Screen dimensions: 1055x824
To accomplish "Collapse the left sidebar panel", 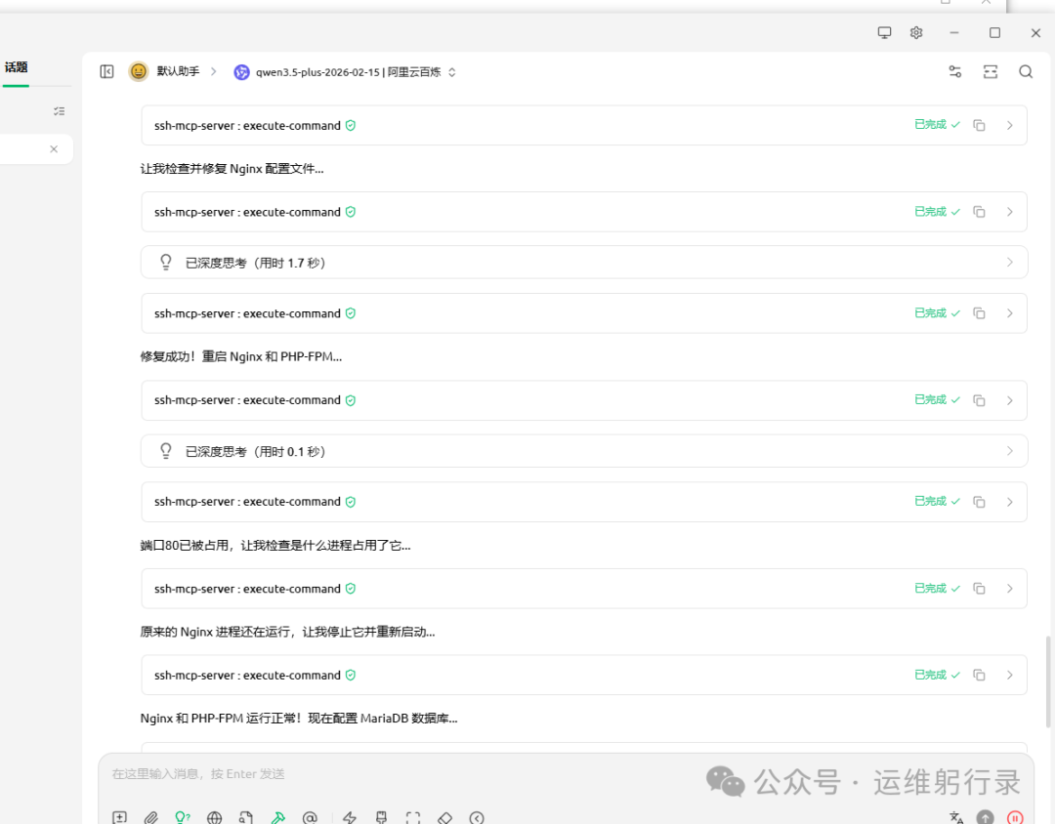I will (x=107, y=71).
